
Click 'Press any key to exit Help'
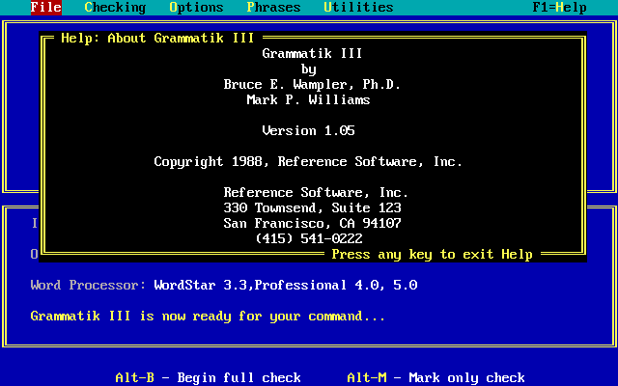coord(432,255)
